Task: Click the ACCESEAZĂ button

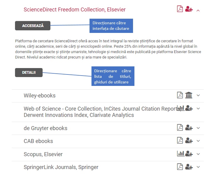Action: 33,26
